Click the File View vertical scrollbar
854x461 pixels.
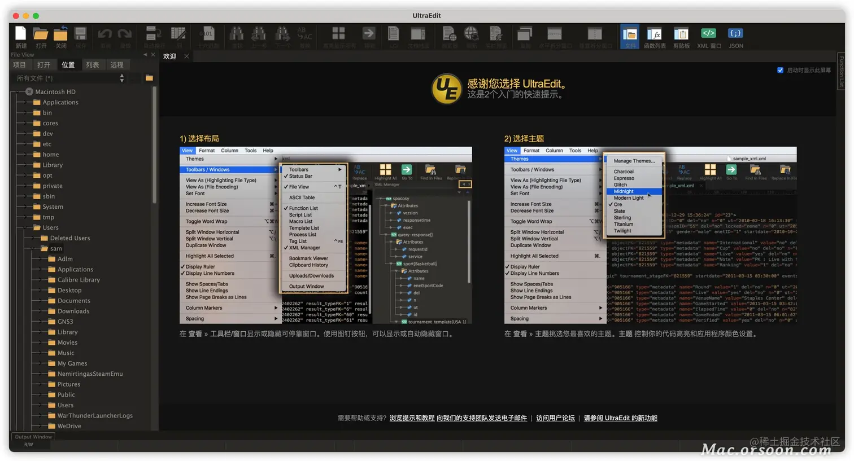(154, 146)
